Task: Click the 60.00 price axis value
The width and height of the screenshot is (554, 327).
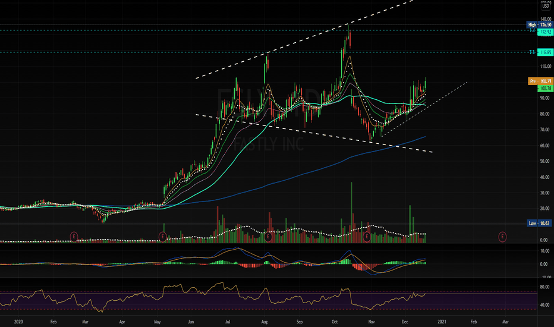Action: pos(545,146)
